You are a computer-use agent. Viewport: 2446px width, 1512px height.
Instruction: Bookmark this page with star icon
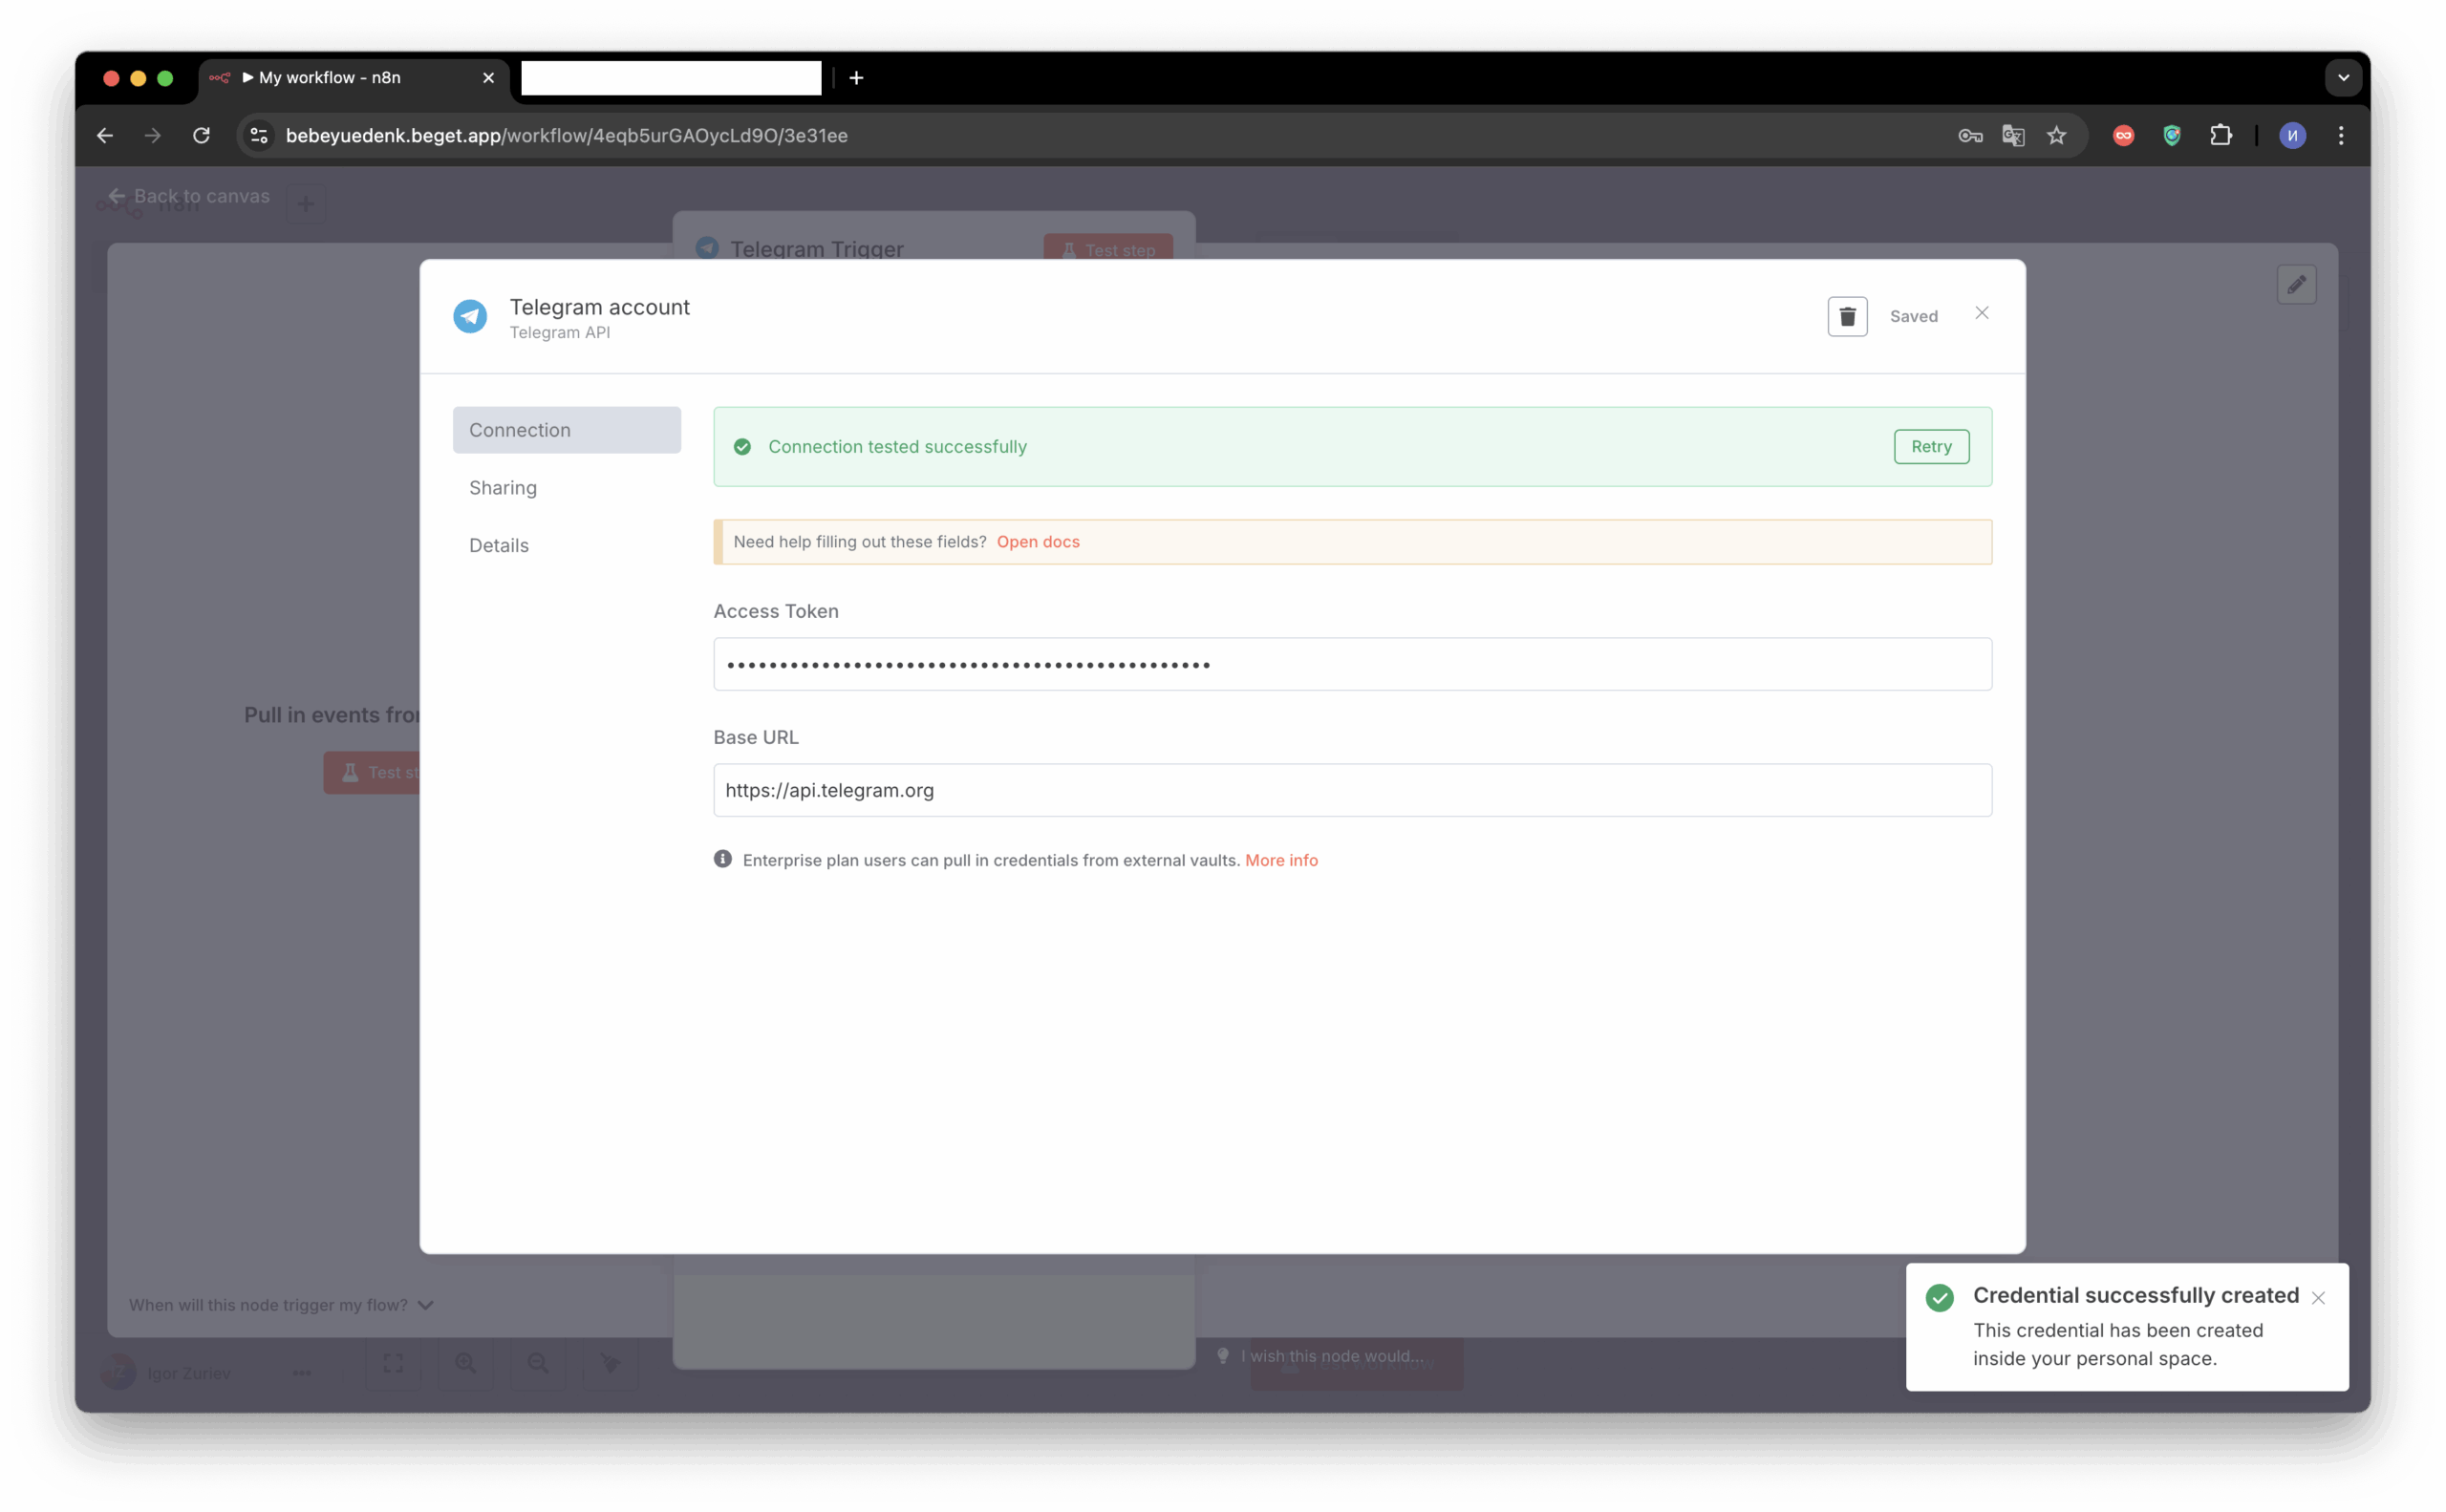2056,136
